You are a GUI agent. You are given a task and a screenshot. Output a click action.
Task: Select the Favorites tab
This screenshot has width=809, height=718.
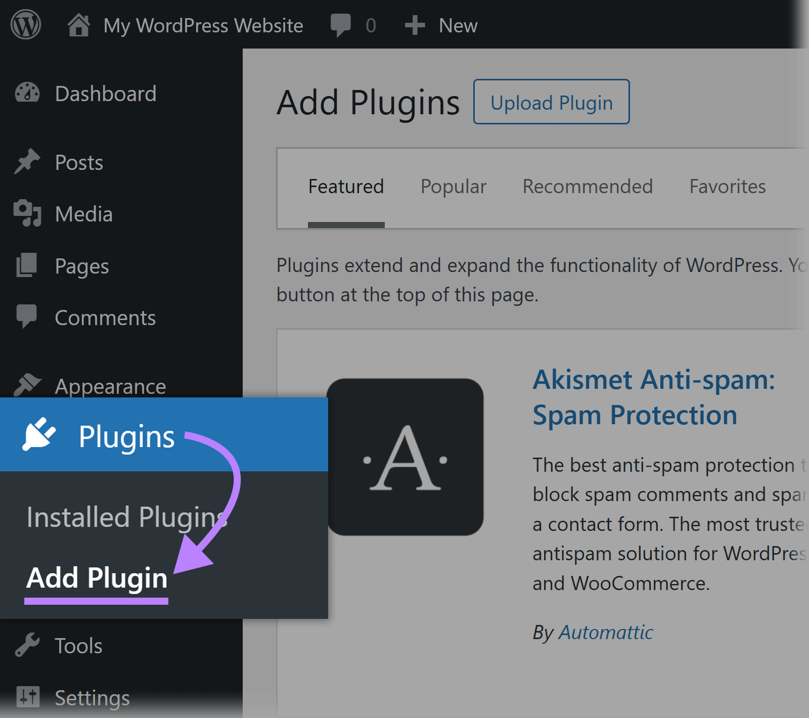point(727,186)
